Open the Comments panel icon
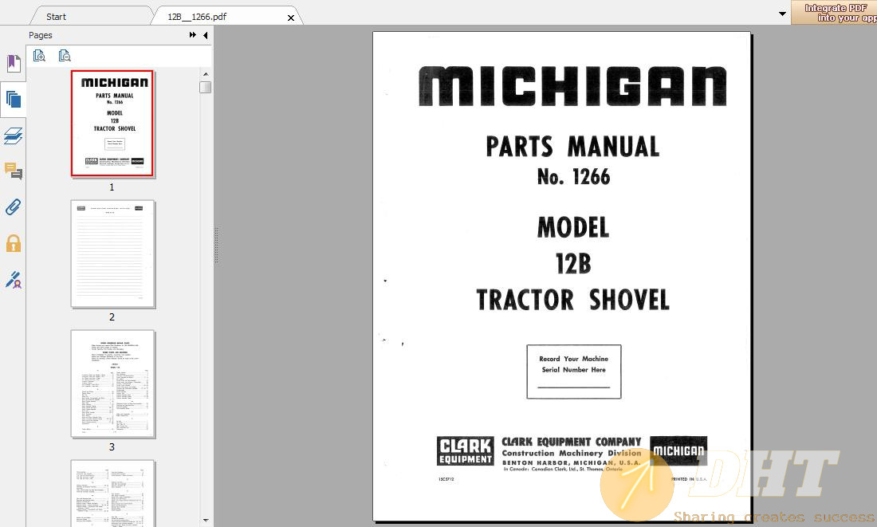 [14, 171]
